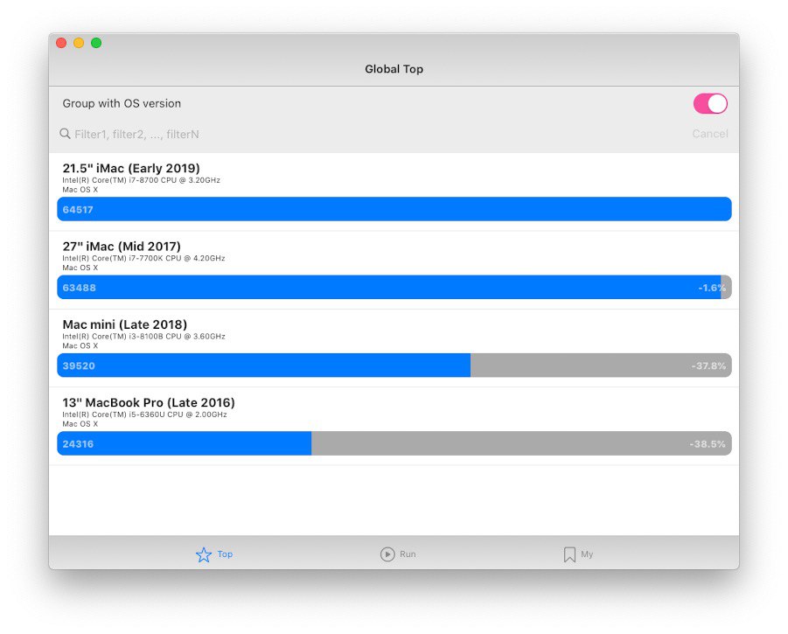Open the Run tab label

tap(408, 554)
